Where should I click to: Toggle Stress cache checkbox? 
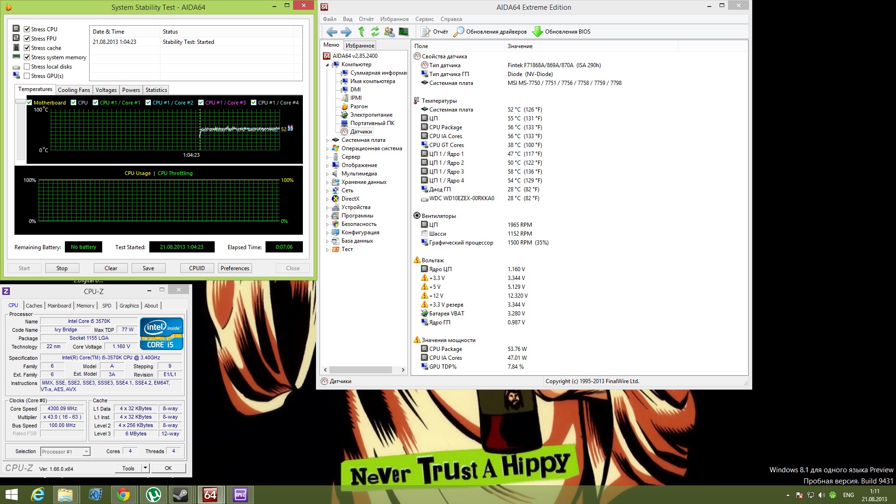27,48
